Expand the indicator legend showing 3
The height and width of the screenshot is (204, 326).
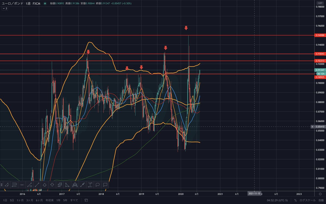click(5, 9)
